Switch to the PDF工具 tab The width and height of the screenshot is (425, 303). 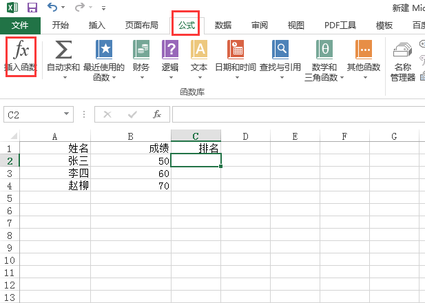[340, 25]
